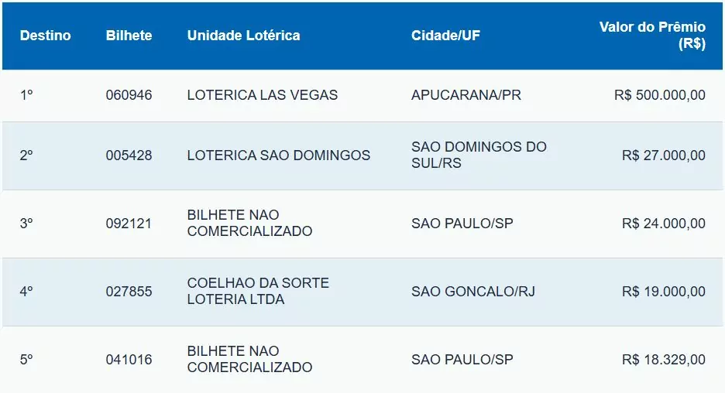Click the SAO GONCALO/RJ city cell
The height and width of the screenshot is (393, 725).
coord(473,292)
